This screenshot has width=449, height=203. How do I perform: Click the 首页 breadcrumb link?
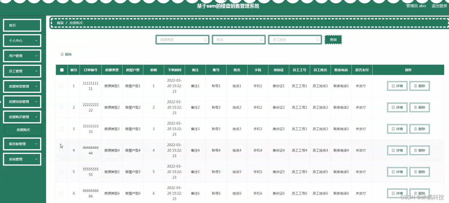60,23
